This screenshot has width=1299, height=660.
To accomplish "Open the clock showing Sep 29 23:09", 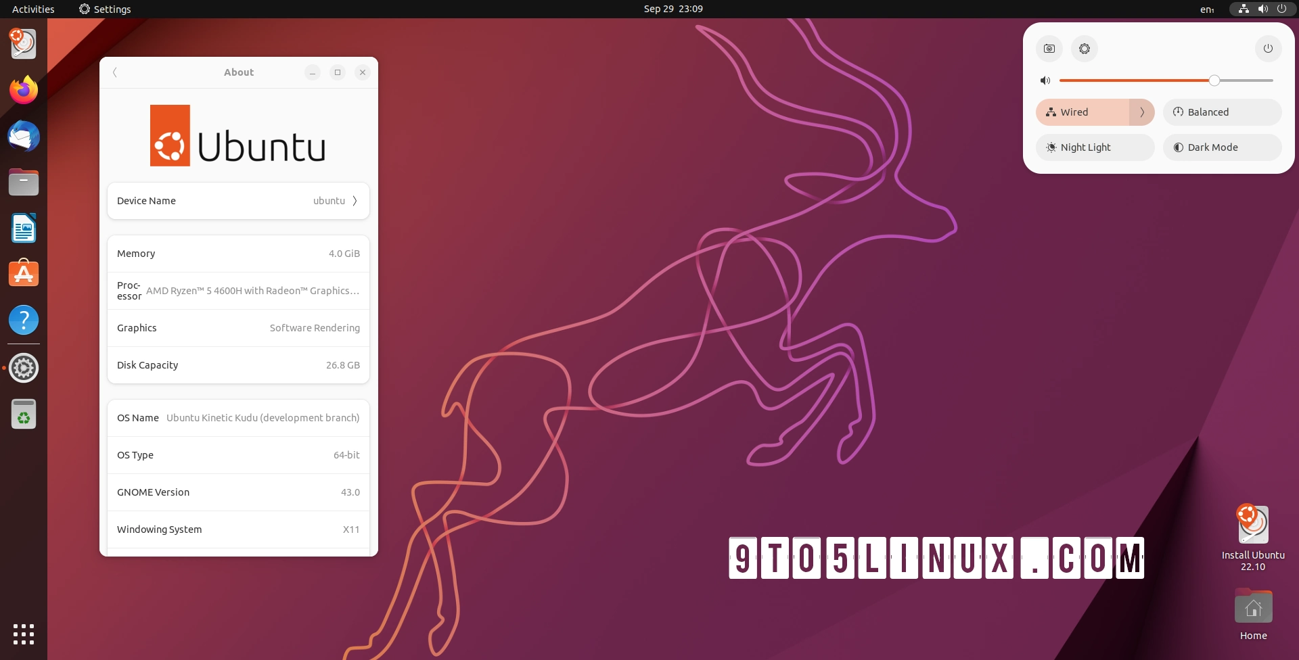I will pos(673,9).
